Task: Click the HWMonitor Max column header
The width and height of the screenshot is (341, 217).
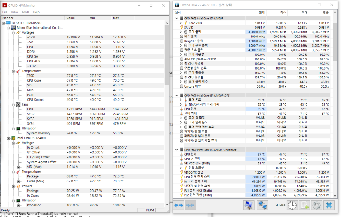Action: point(122,18)
